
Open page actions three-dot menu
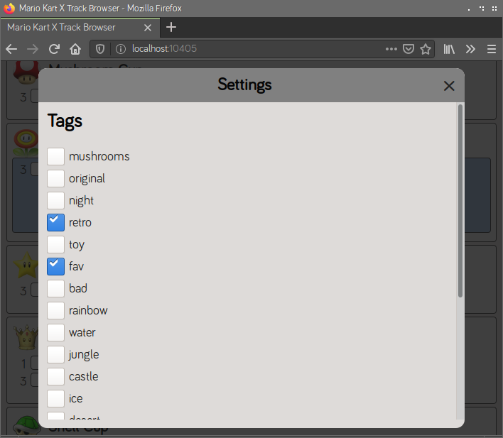click(391, 49)
